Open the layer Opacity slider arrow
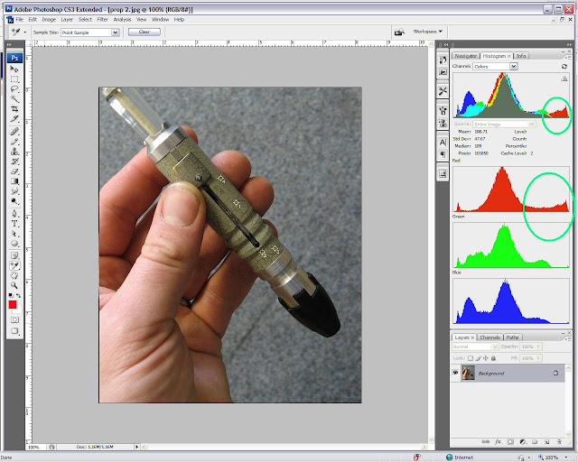Screen dimensions: 578x462 click(x=538, y=346)
